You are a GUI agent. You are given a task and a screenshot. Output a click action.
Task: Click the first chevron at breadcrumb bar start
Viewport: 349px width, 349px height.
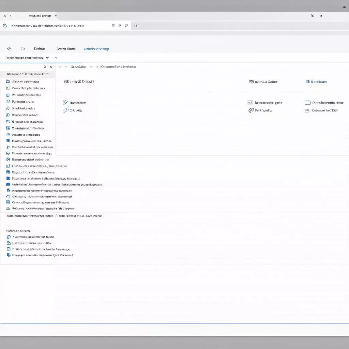(x=60, y=67)
